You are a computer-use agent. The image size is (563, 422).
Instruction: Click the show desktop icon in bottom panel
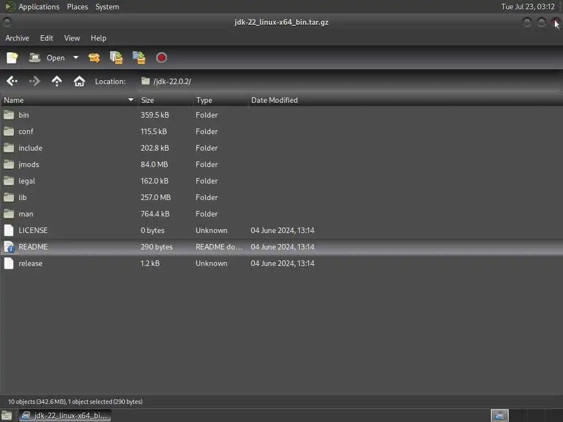(x=7, y=415)
